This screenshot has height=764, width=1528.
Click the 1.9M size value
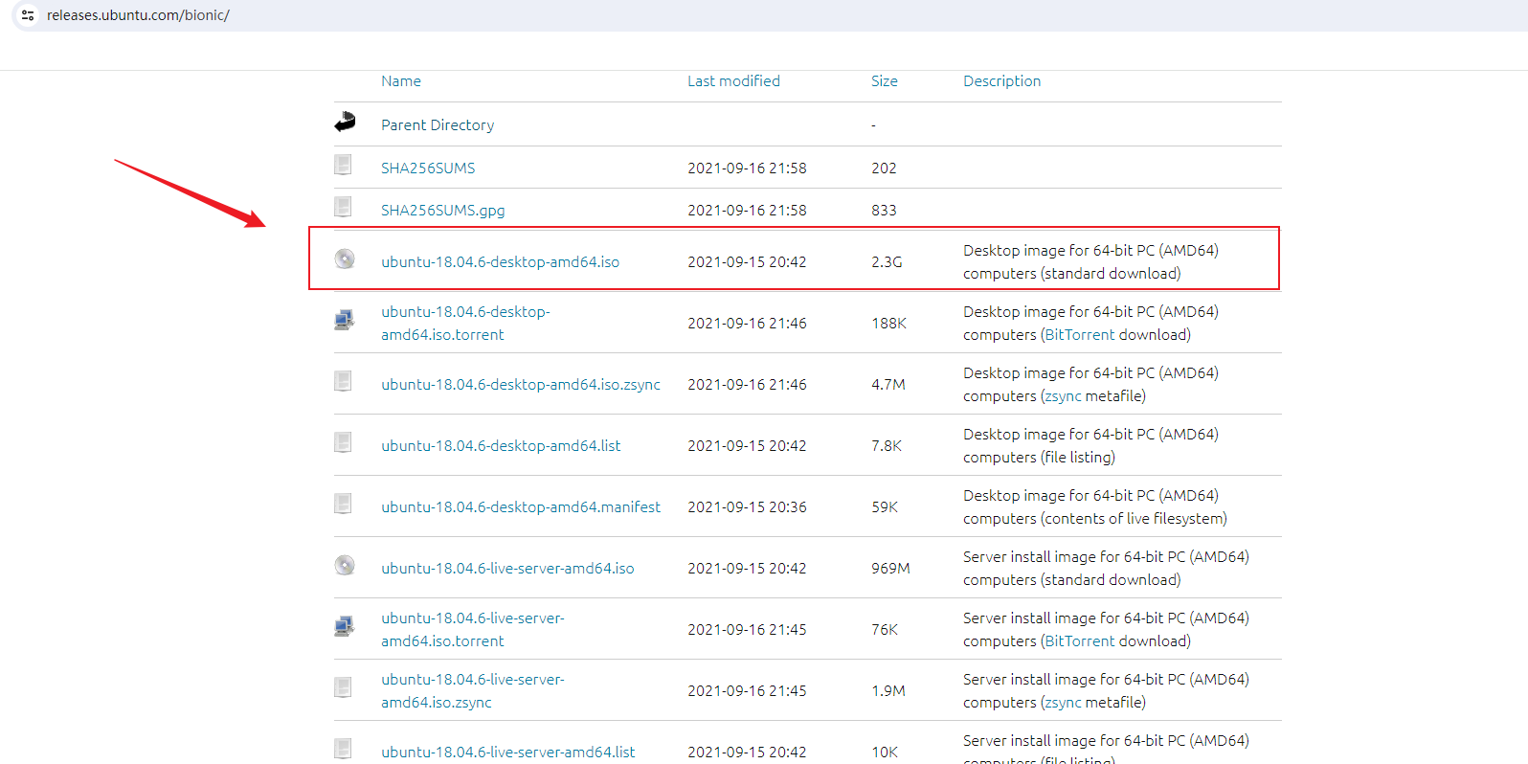(x=888, y=691)
